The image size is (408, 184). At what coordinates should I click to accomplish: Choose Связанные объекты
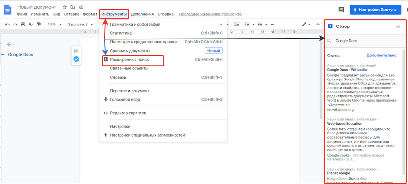pyautogui.click(x=163, y=68)
